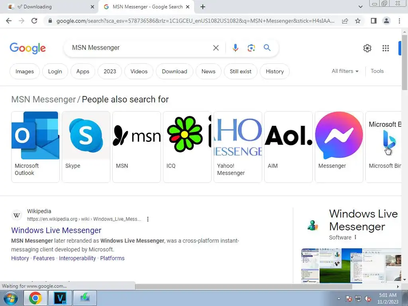Filter results by Videos
408x306 pixels.
[x=139, y=71]
